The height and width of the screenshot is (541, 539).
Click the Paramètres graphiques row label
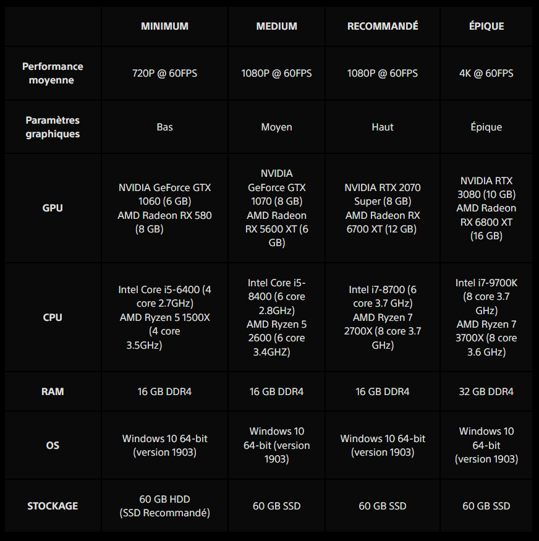coord(53,127)
